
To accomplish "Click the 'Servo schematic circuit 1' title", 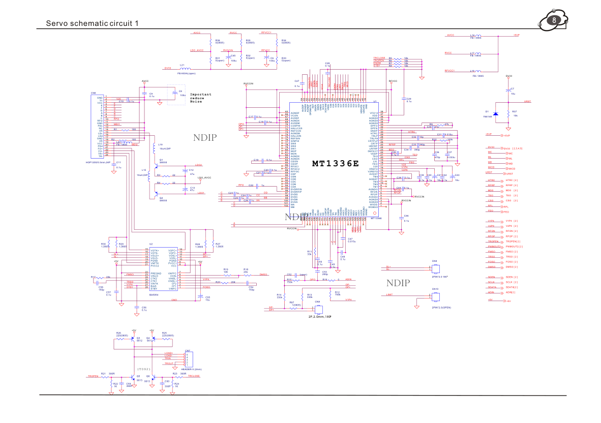I will tap(92, 23).
